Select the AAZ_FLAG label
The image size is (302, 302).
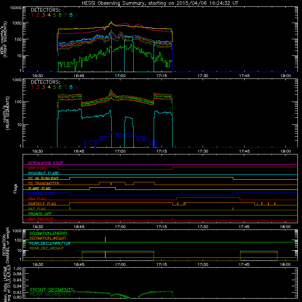coord(37,209)
